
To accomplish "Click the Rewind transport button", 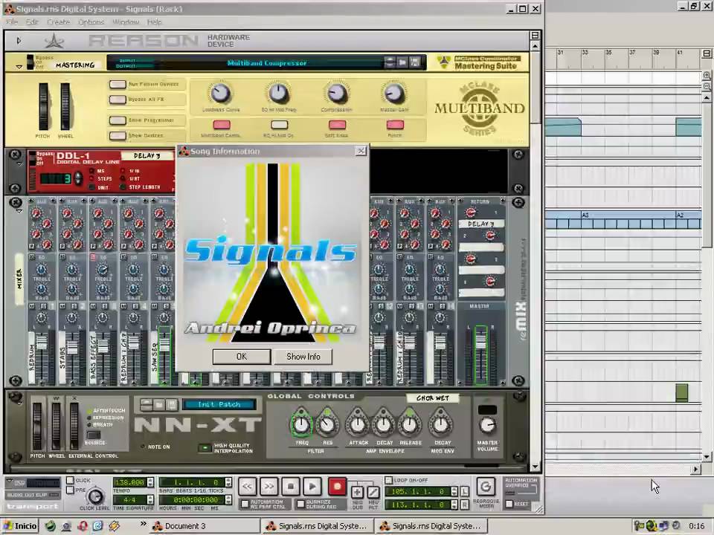I will [x=247, y=487].
